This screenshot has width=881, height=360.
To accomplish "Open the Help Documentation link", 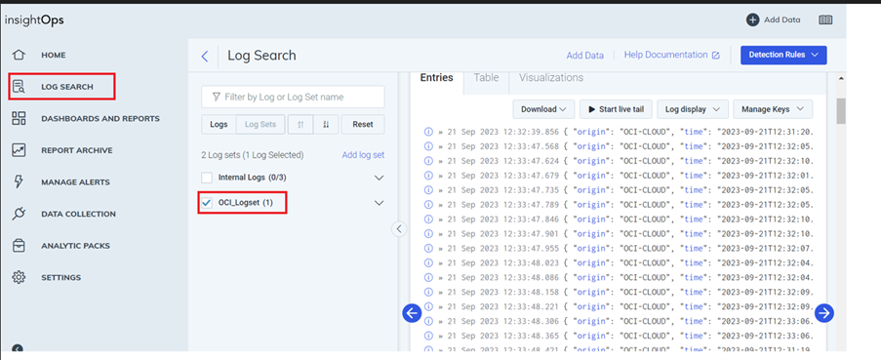I will pyautogui.click(x=671, y=55).
